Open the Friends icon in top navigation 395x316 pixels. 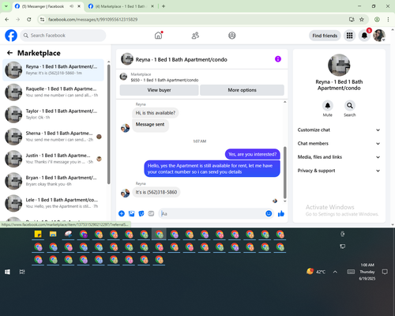[195, 36]
